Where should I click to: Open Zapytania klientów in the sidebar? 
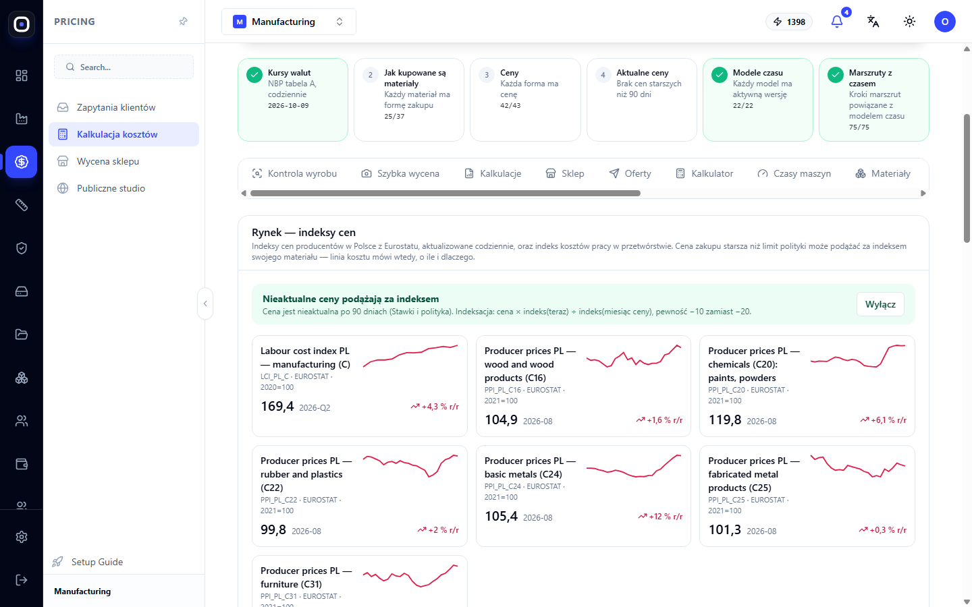[x=124, y=107]
